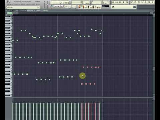Click the question mark help icon
This screenshot has width=160, height=120.
152,2
